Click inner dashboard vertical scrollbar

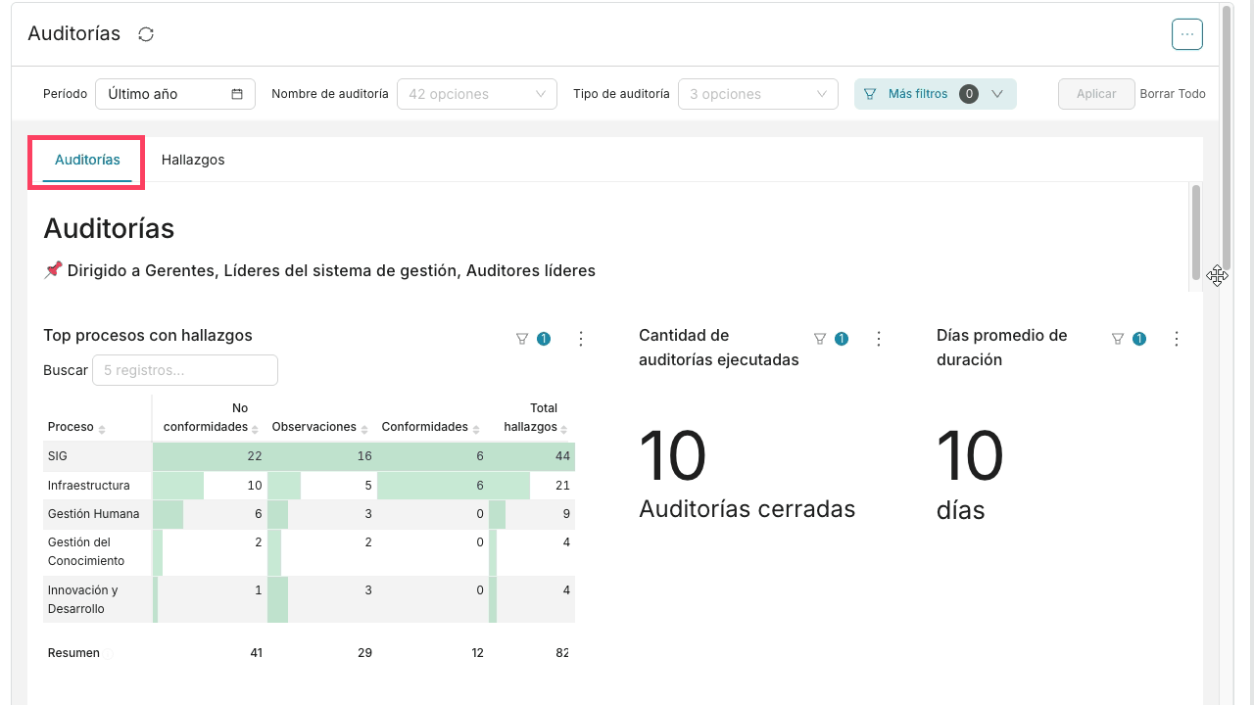1196,233
